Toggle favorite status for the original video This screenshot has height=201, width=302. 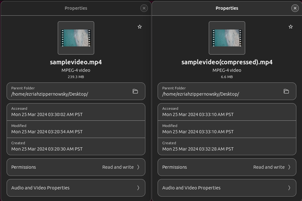pyautogui.click(x=140, y=27)
